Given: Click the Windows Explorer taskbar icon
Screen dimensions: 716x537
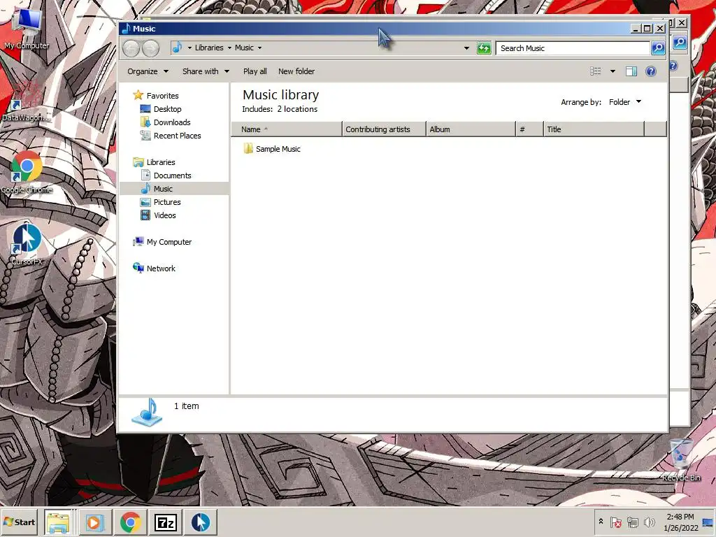Looking at the screenshot, I should point(58,522).
